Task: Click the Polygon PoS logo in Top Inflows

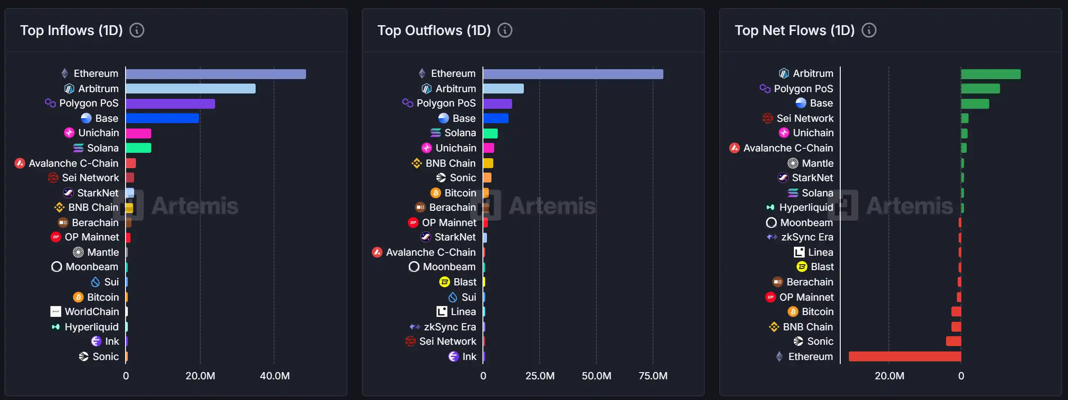Action: [50, 103]
